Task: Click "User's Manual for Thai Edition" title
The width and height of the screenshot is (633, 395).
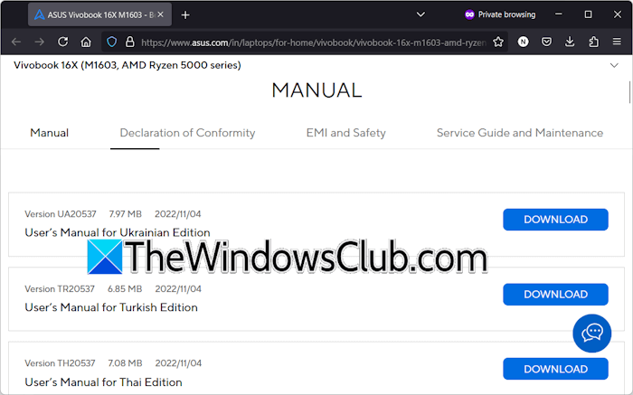Action: click(x=103, y=382)
